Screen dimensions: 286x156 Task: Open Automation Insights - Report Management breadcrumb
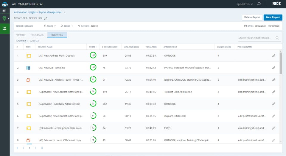click(x=38, y=12)
